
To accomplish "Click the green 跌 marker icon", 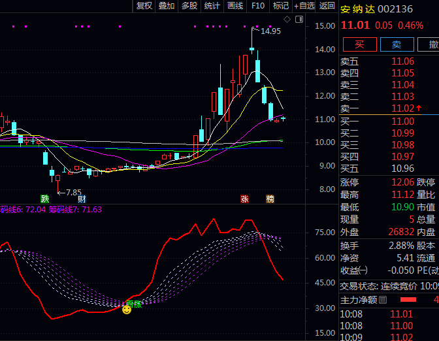I will [45, 199].
